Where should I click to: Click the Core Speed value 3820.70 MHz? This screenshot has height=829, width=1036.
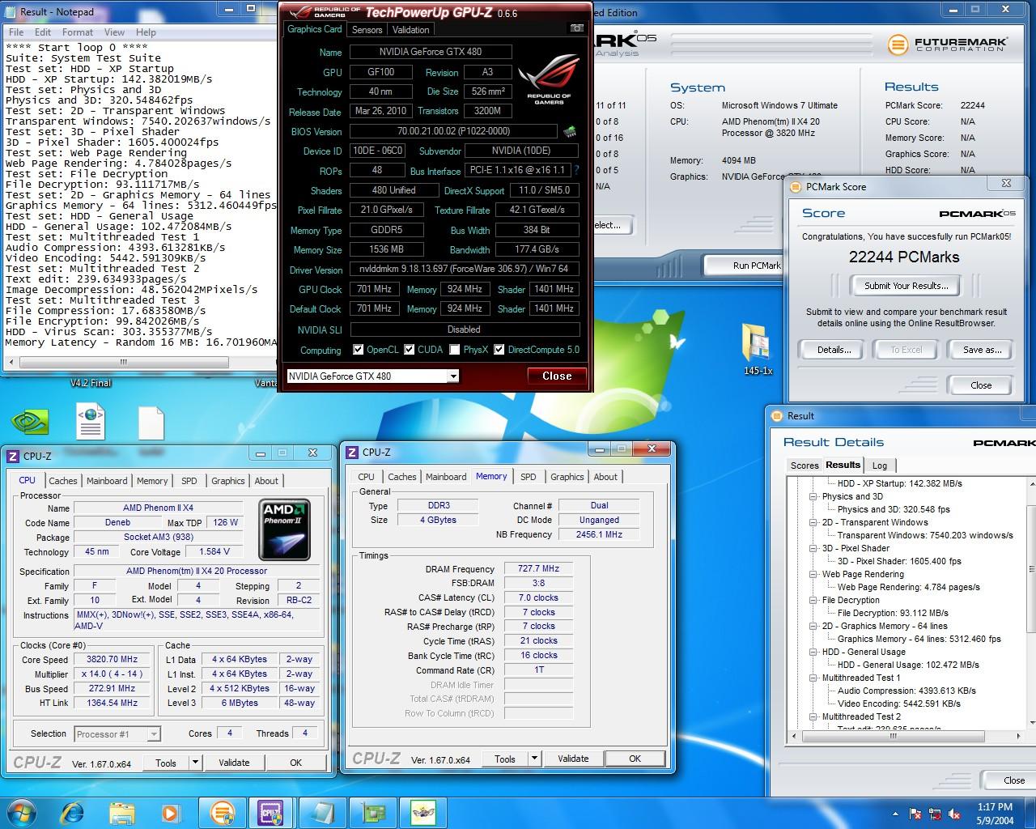(113, 659)
